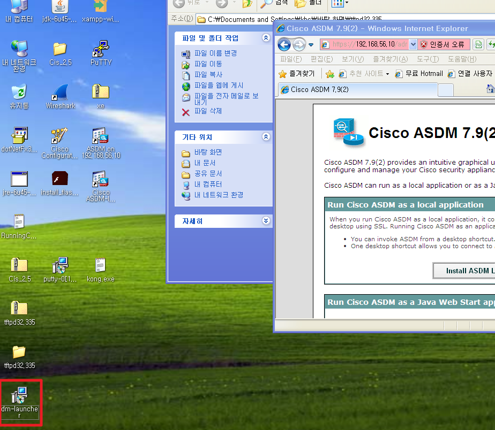Open the 도움말(H) menu in IE
The image size is (495, 430).
coord(462,59)
